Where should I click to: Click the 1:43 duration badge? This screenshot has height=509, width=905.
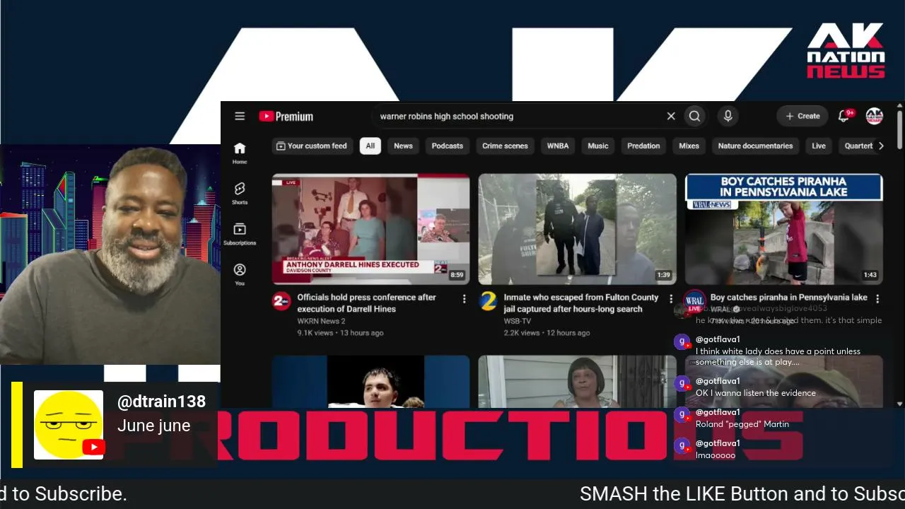click(870, 275)
